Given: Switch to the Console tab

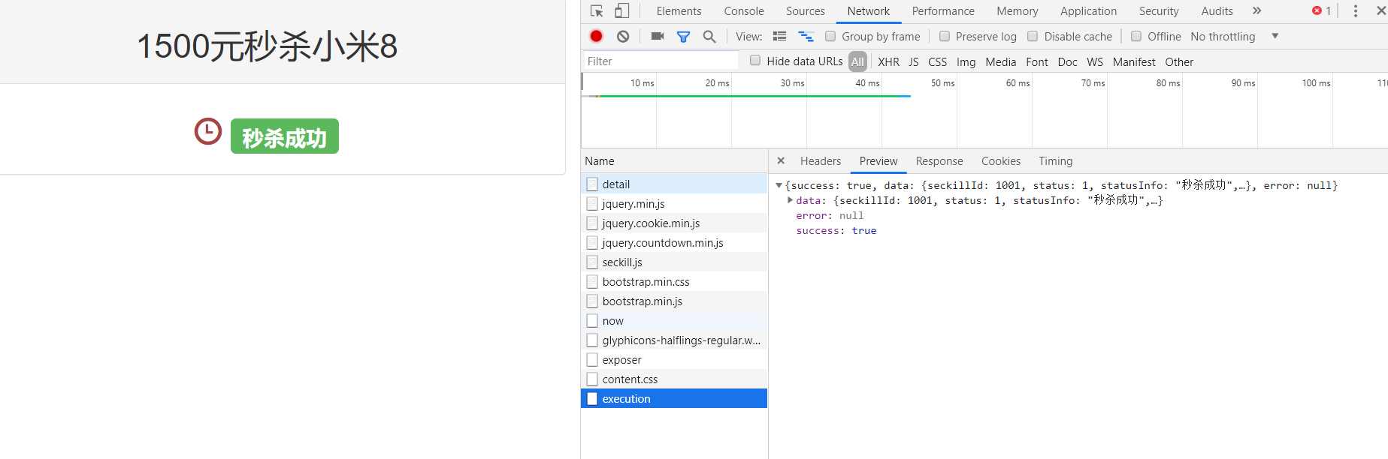Looking at the screenshot, I should tap(743, 11).
